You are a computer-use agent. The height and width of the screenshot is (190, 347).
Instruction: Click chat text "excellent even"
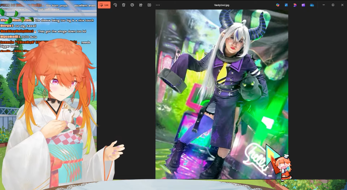click(x=85, y=5)
